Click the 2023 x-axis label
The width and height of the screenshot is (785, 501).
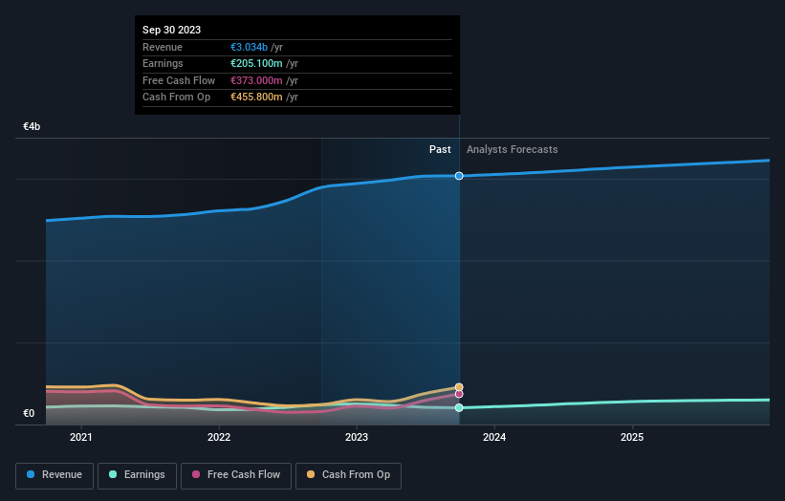[357, 438]
